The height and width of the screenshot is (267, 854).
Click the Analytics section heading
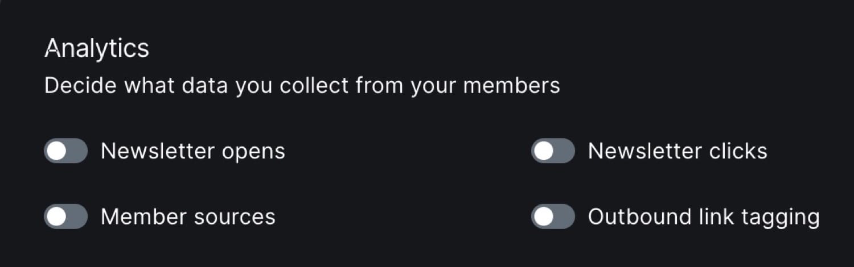(x=97, y=48)
